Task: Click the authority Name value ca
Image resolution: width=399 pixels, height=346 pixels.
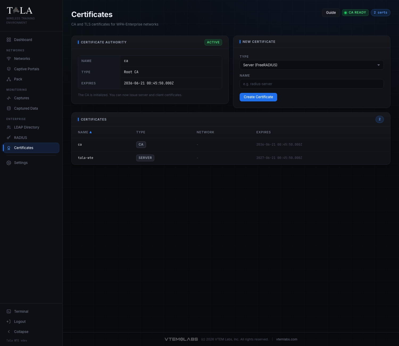Action: [x=126, y=61]
